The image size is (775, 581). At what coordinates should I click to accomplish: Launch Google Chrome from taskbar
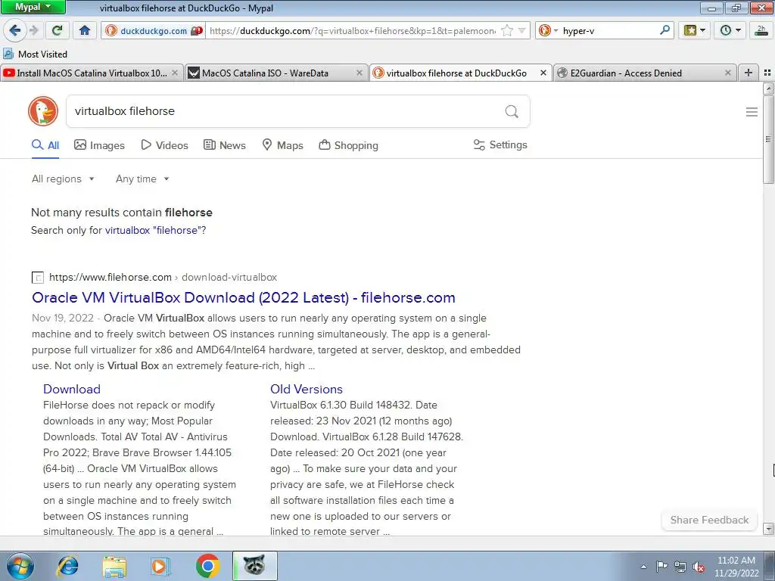tap(207, 566)
